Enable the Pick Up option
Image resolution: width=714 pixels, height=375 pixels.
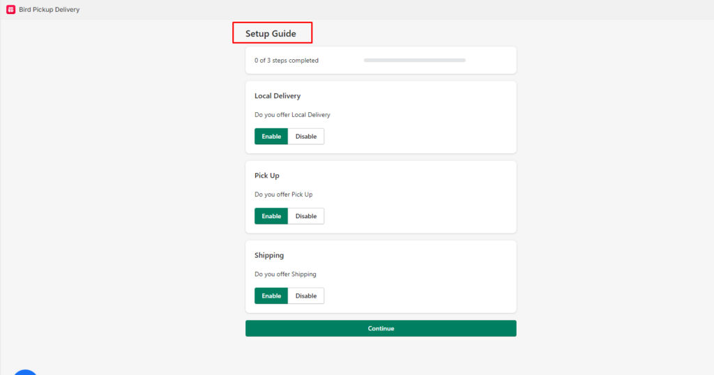tap(271, 216)
